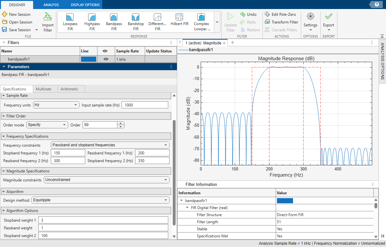Open the Order mode dropdown
This screenshot has width=386, height=247.
[x=47, y=125]
